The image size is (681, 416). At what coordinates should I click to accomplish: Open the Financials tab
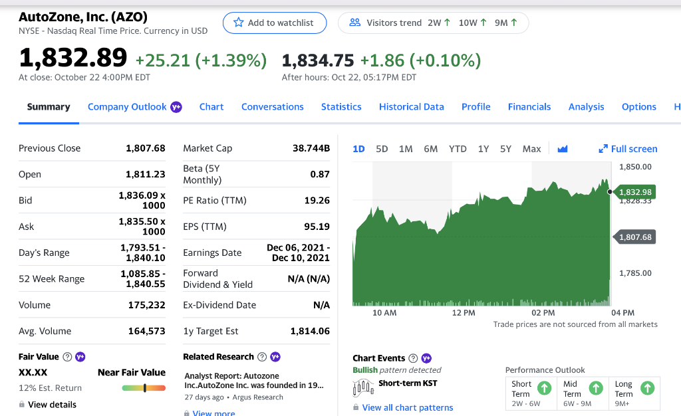529,106
